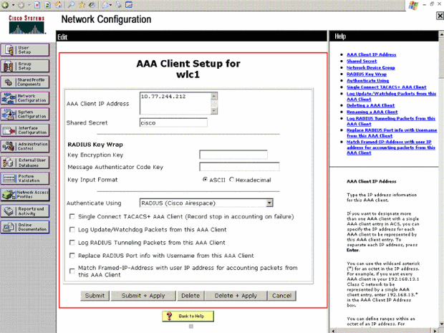
Task: Open Reports and Activity section
Action: click(25, 211)
